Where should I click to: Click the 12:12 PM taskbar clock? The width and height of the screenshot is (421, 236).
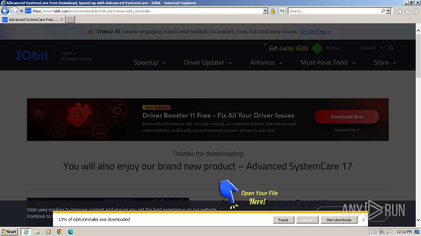404,232
